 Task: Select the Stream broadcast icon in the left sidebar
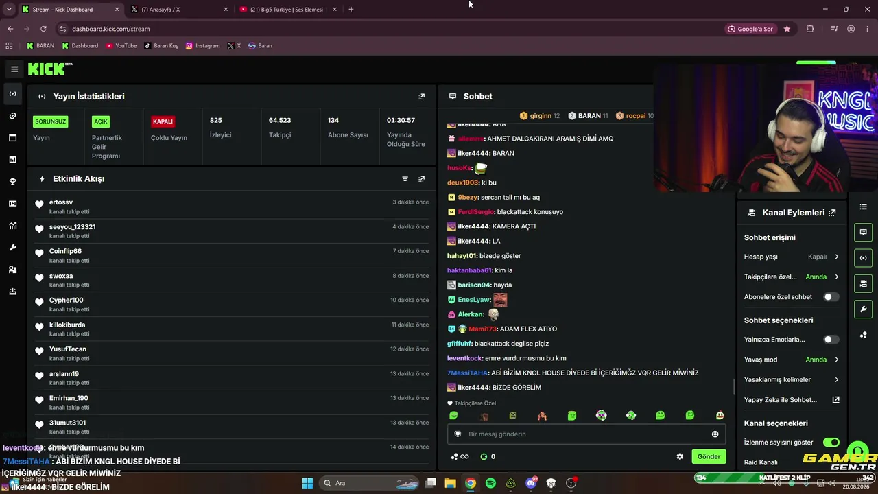coord(12,94)
